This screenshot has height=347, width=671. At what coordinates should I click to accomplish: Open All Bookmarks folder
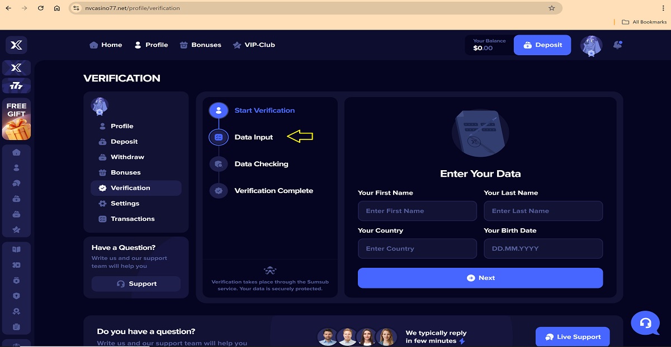pos(644,22)
